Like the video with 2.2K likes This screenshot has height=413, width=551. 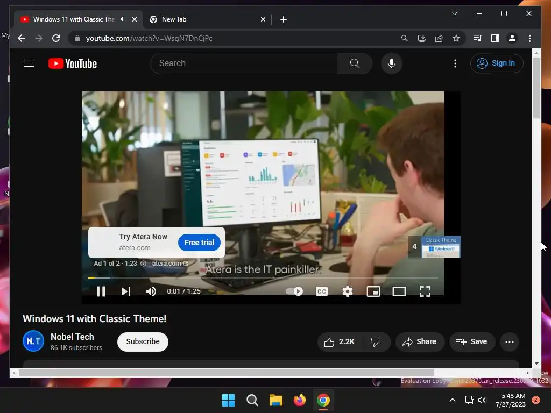[x=340, y=341]
